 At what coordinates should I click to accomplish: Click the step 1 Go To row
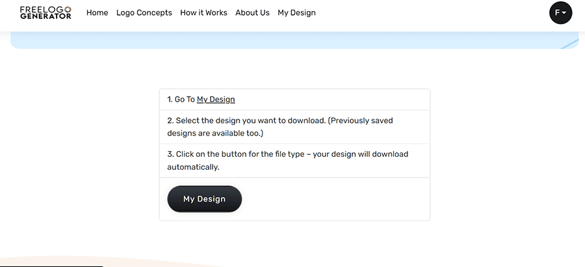(x=294, y=100)
